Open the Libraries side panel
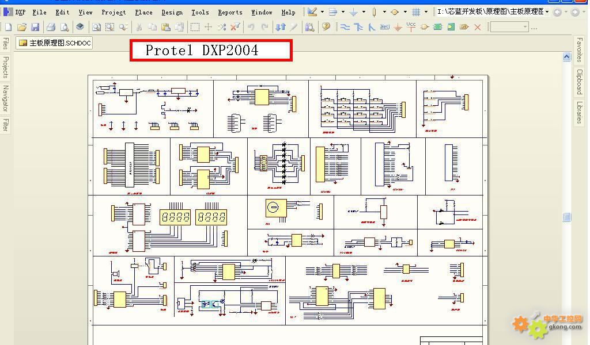The width and height of the screenshot is (590, 345). point(579,112)
